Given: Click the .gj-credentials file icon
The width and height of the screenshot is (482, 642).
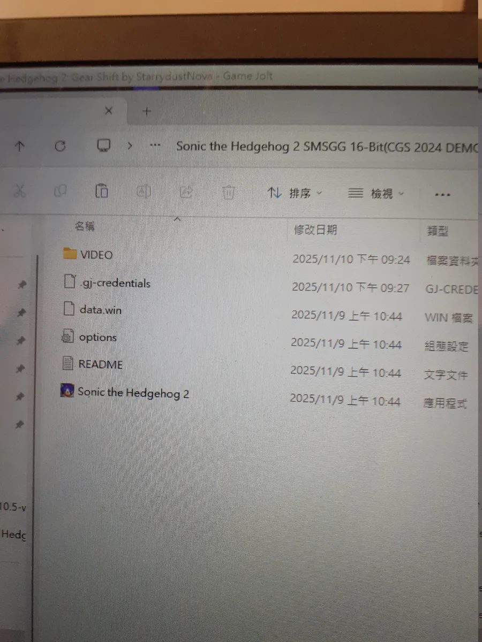Looking at the screenshot, I should [x=69, y=281].
